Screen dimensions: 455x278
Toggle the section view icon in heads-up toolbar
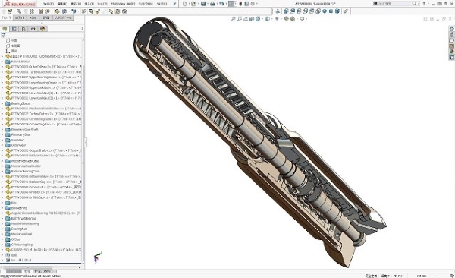click(252, 19)
